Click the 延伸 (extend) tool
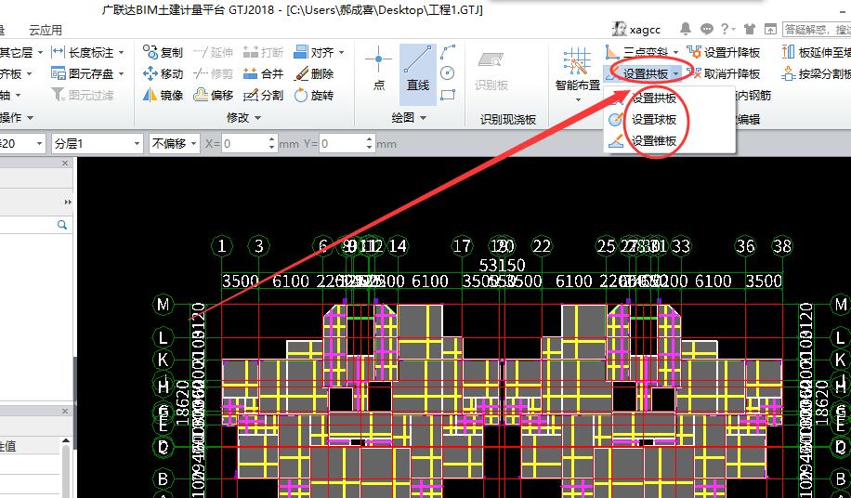 (x=214, y=53)
